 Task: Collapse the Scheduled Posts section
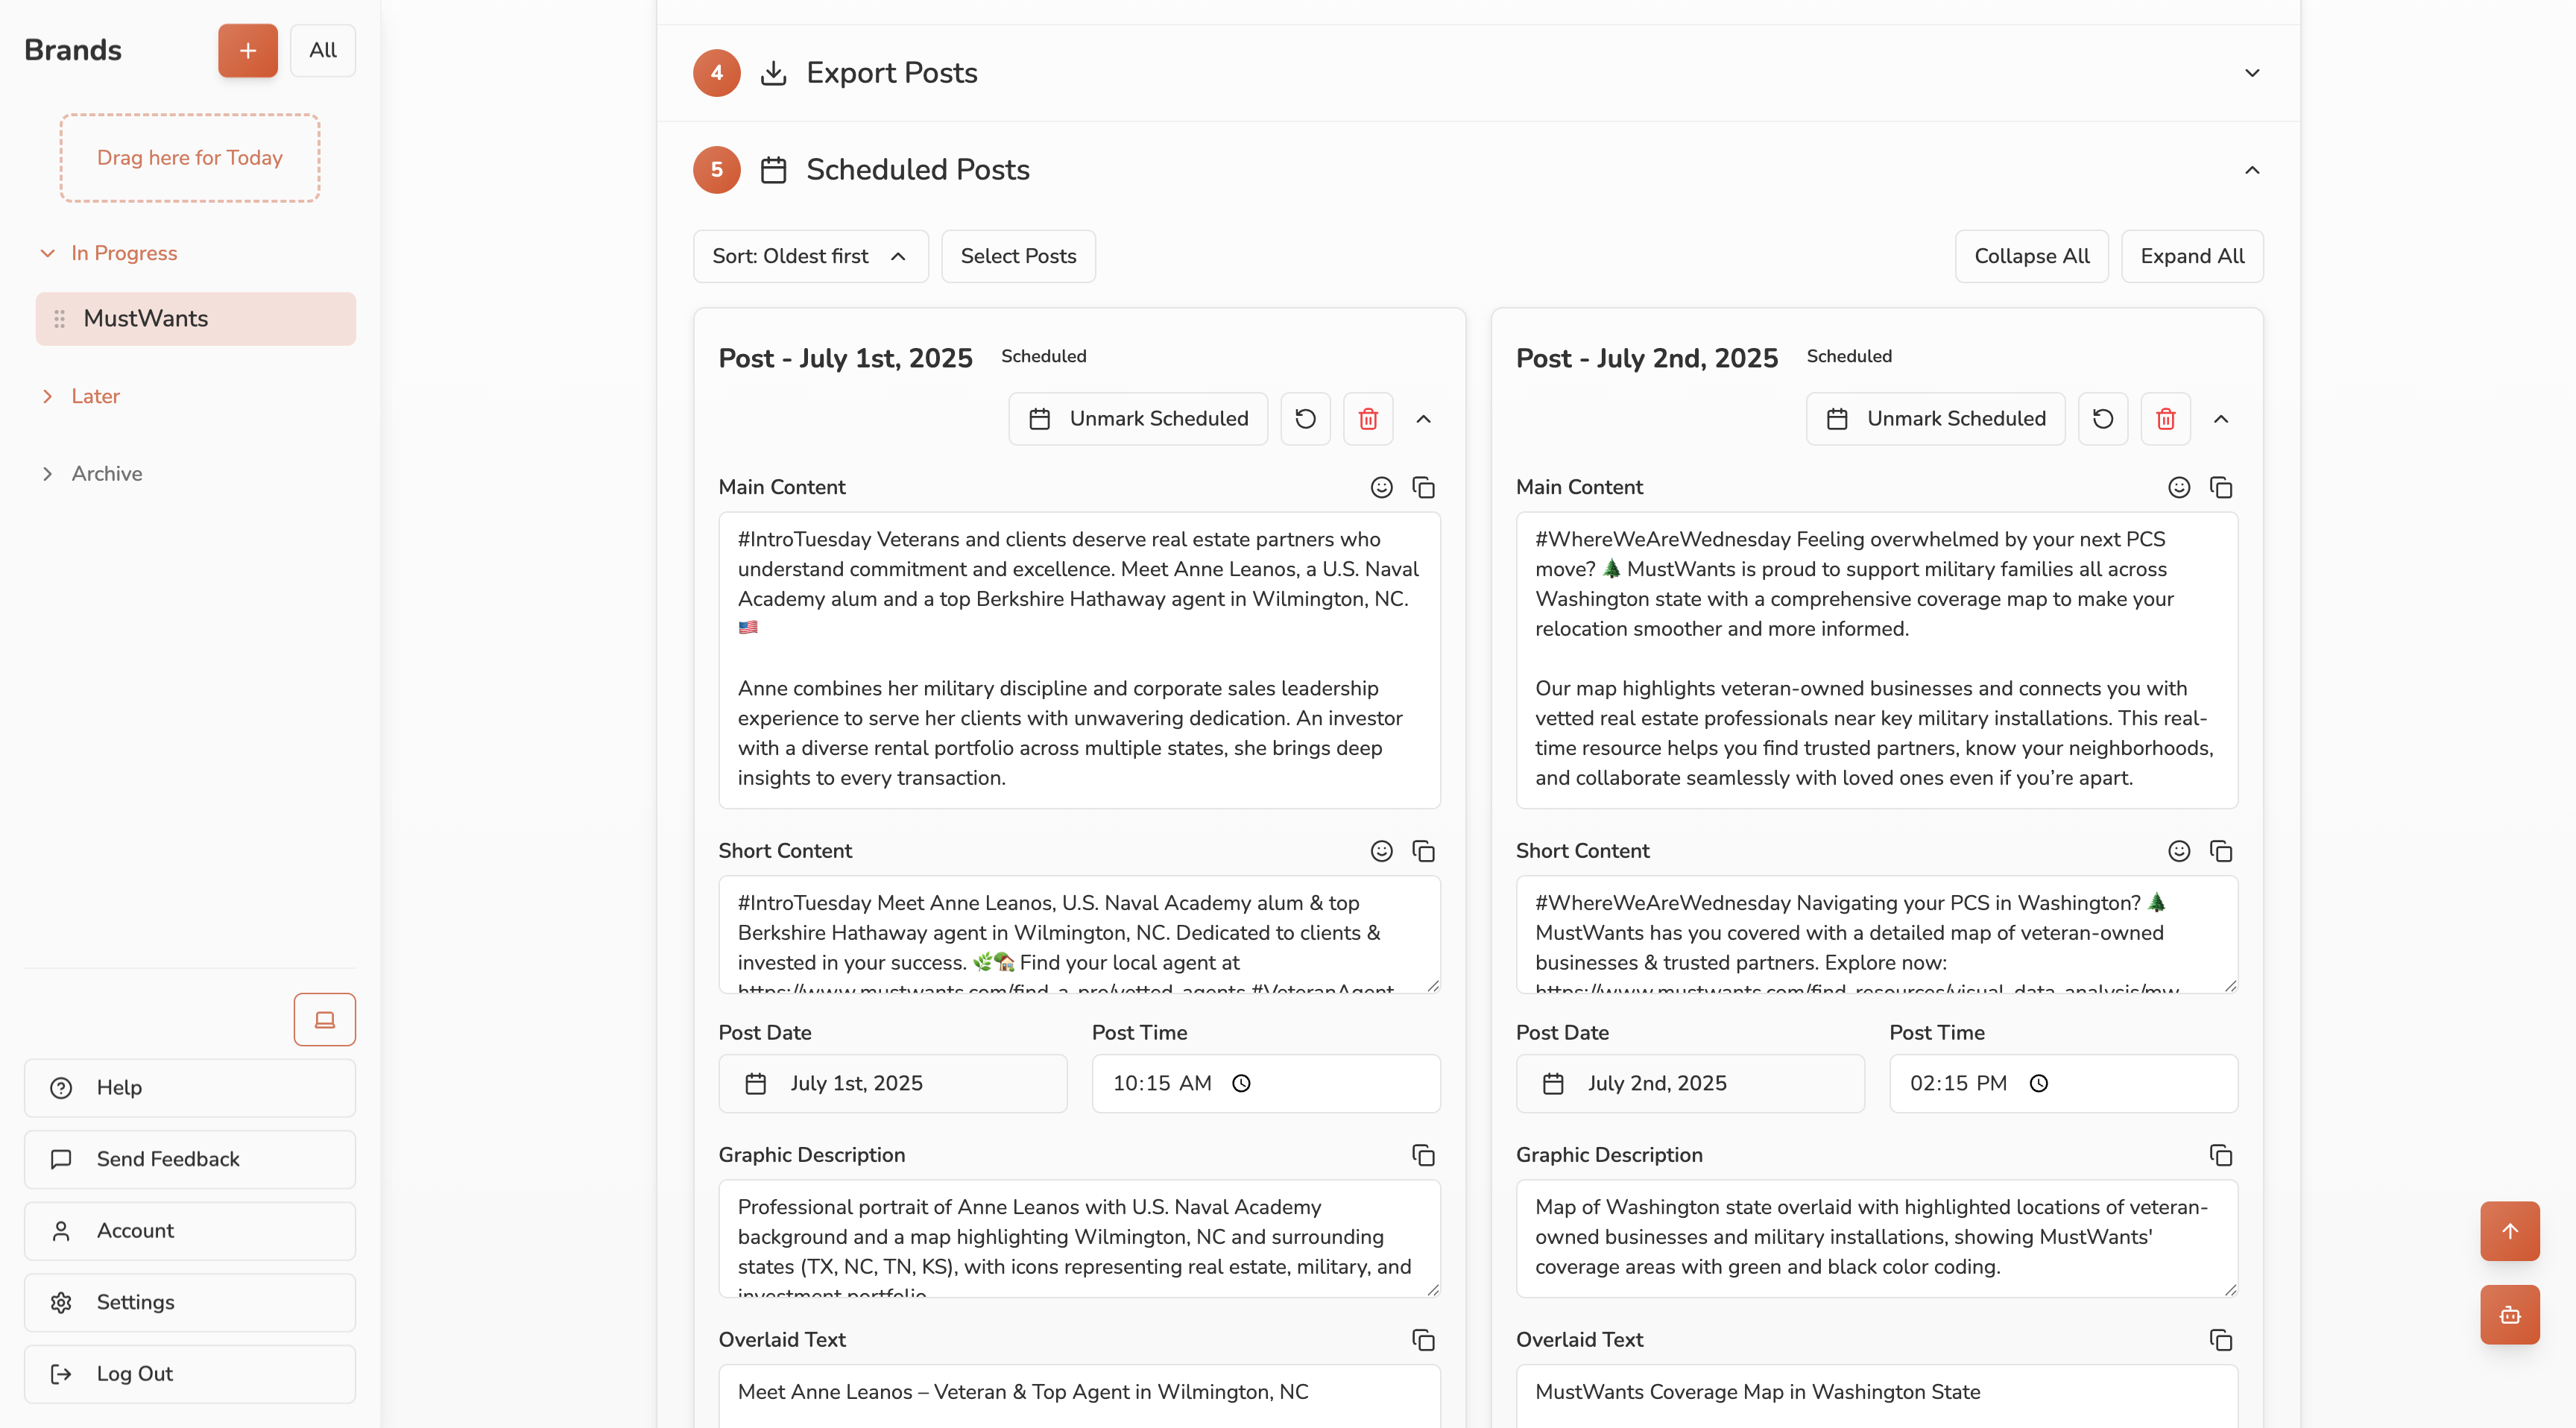[x=2252, y=170]
